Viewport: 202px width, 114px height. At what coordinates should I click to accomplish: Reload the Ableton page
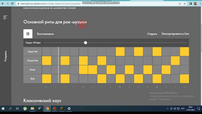coord(12,4)
